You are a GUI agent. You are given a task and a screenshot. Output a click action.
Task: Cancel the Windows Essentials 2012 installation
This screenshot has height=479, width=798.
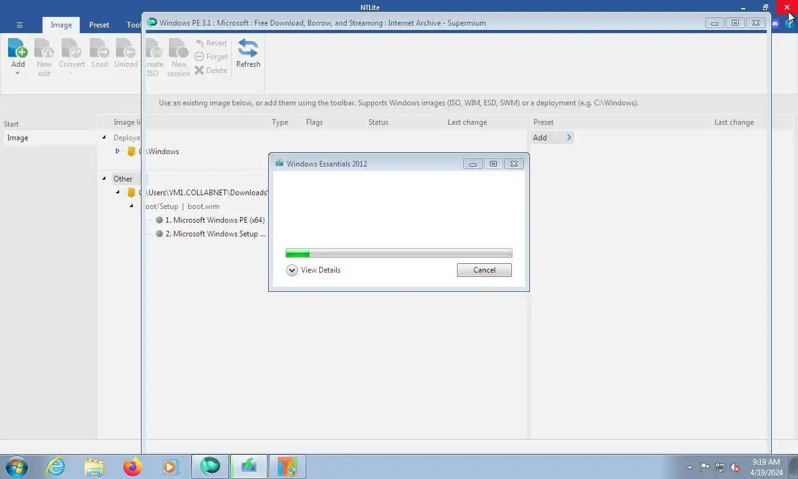point(484,270)
